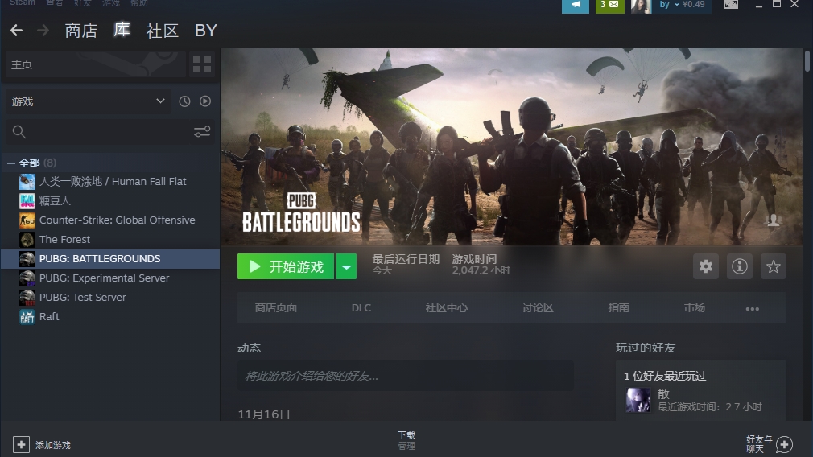Click the vertical scrollbar thumb
Image resolution: width=813 pixels, height=457 pixels.
coord(807,61)
